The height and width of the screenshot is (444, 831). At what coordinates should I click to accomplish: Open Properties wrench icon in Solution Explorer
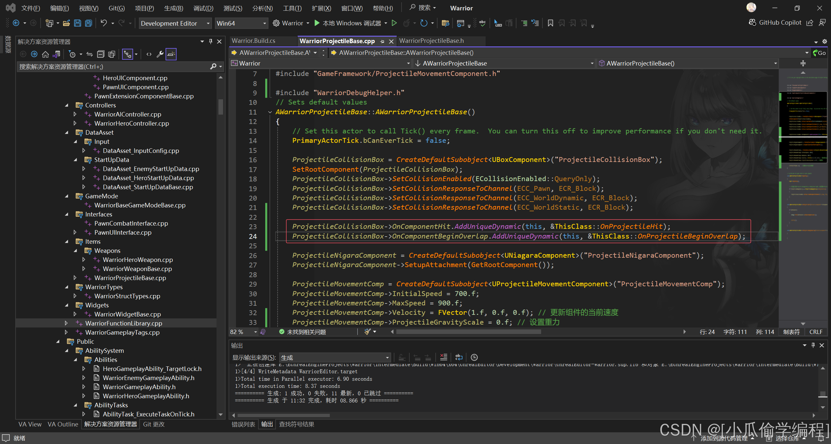(160, 54)
